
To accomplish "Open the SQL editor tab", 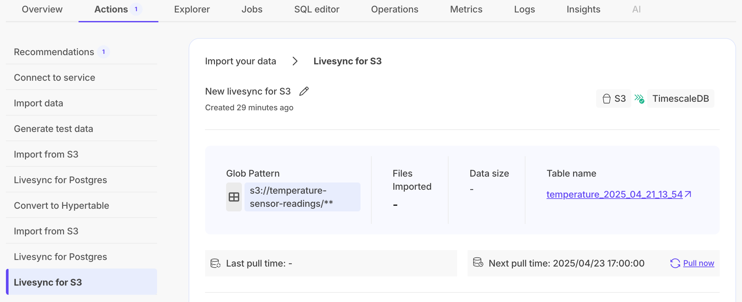I will (316, 10).
